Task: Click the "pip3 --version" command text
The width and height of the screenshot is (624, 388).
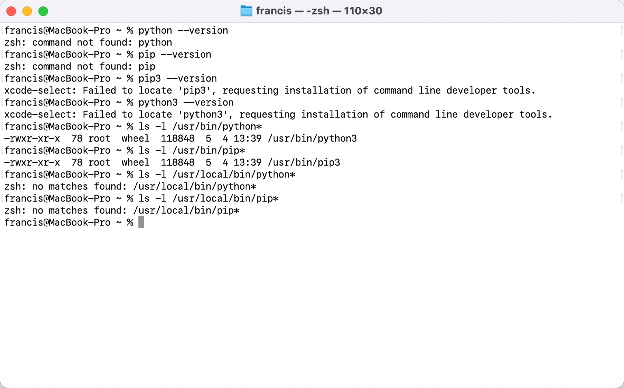Action: click(x=178, y=78)
